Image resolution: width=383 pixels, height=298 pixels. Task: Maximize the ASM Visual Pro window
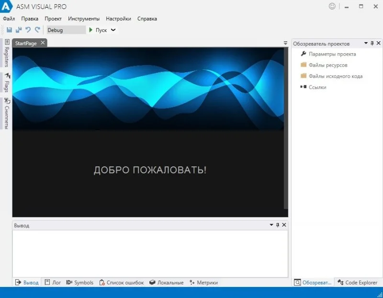click(x=361, y=6)
